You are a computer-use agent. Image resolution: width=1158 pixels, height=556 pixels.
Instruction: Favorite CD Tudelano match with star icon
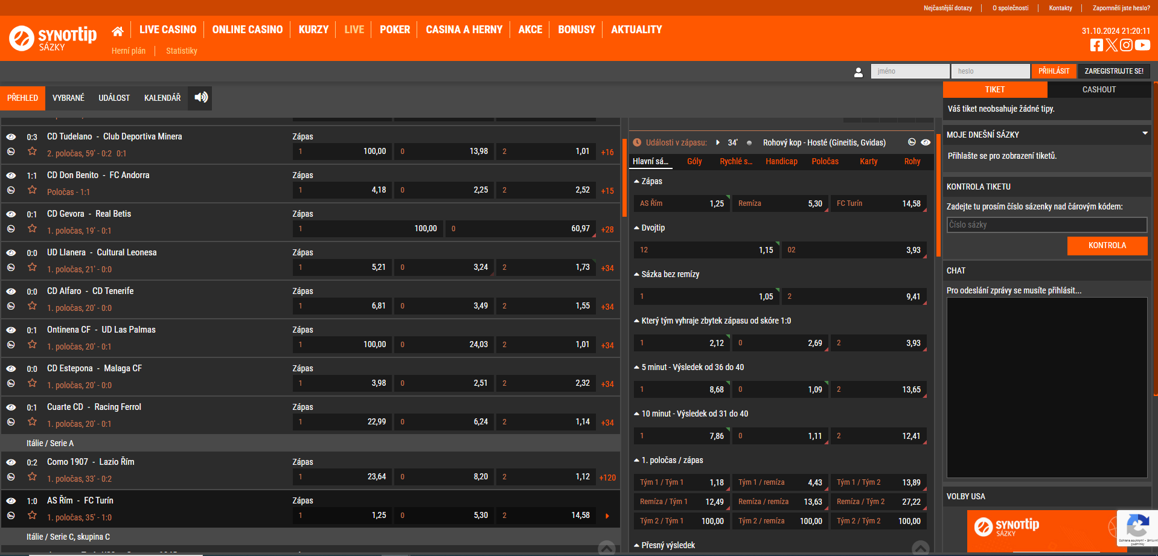(32, 152)
